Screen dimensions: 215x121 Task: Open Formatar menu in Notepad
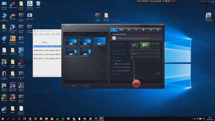pos(47,34)
